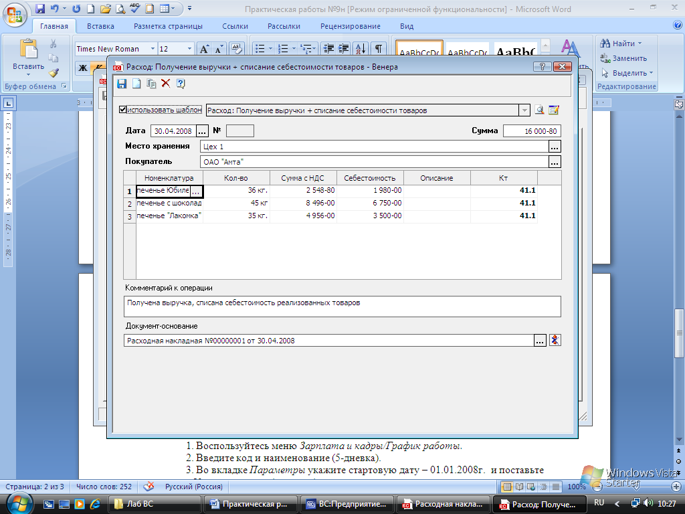Expand the Выделить dropdown in the Editing group
The height and width of the screenshot is (514, 685).
[651, 73]
